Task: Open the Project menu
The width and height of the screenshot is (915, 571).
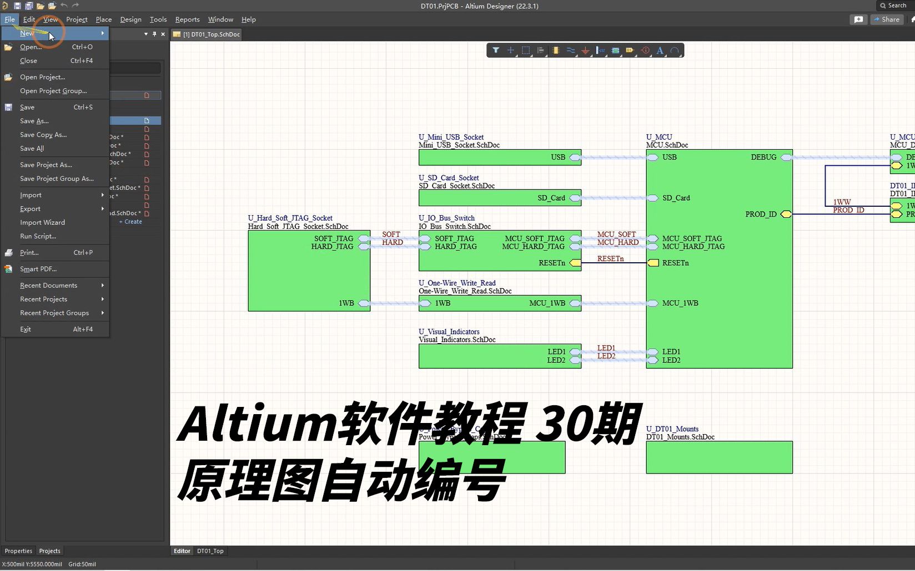Action: [x=77, y=19]
